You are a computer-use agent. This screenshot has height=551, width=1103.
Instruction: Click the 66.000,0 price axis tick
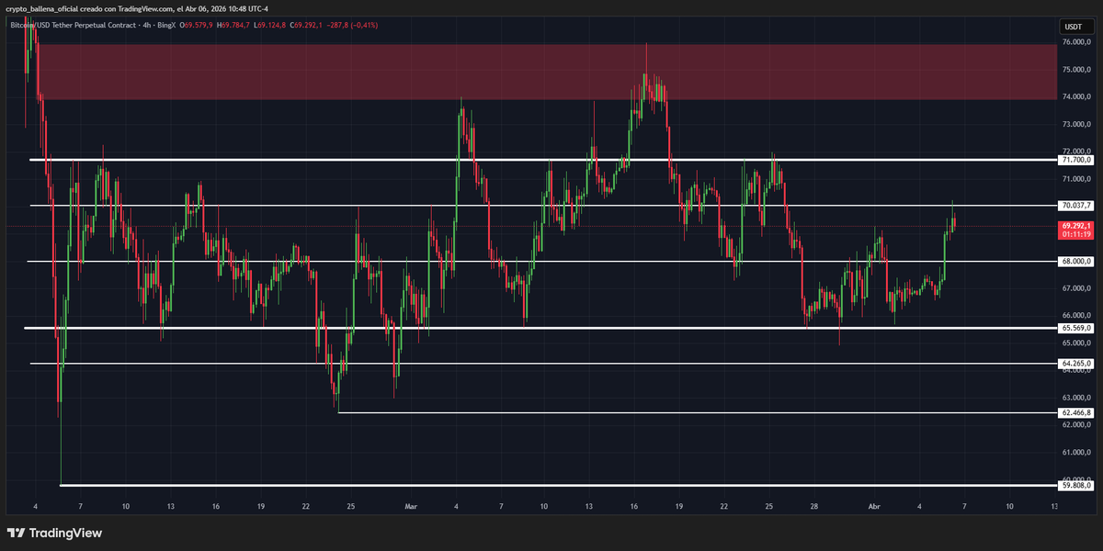(1075, 316)
